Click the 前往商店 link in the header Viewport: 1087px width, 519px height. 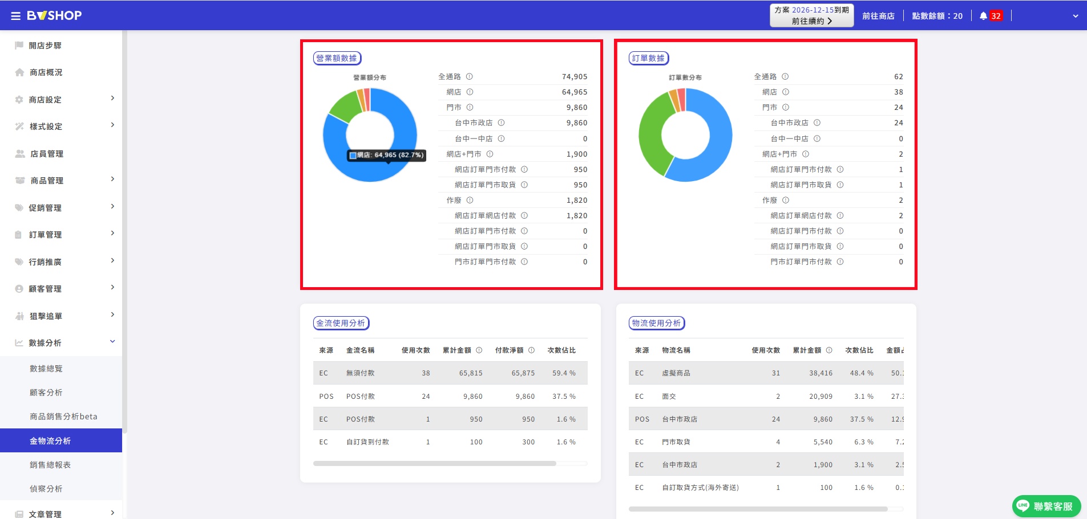coord(878,16)
